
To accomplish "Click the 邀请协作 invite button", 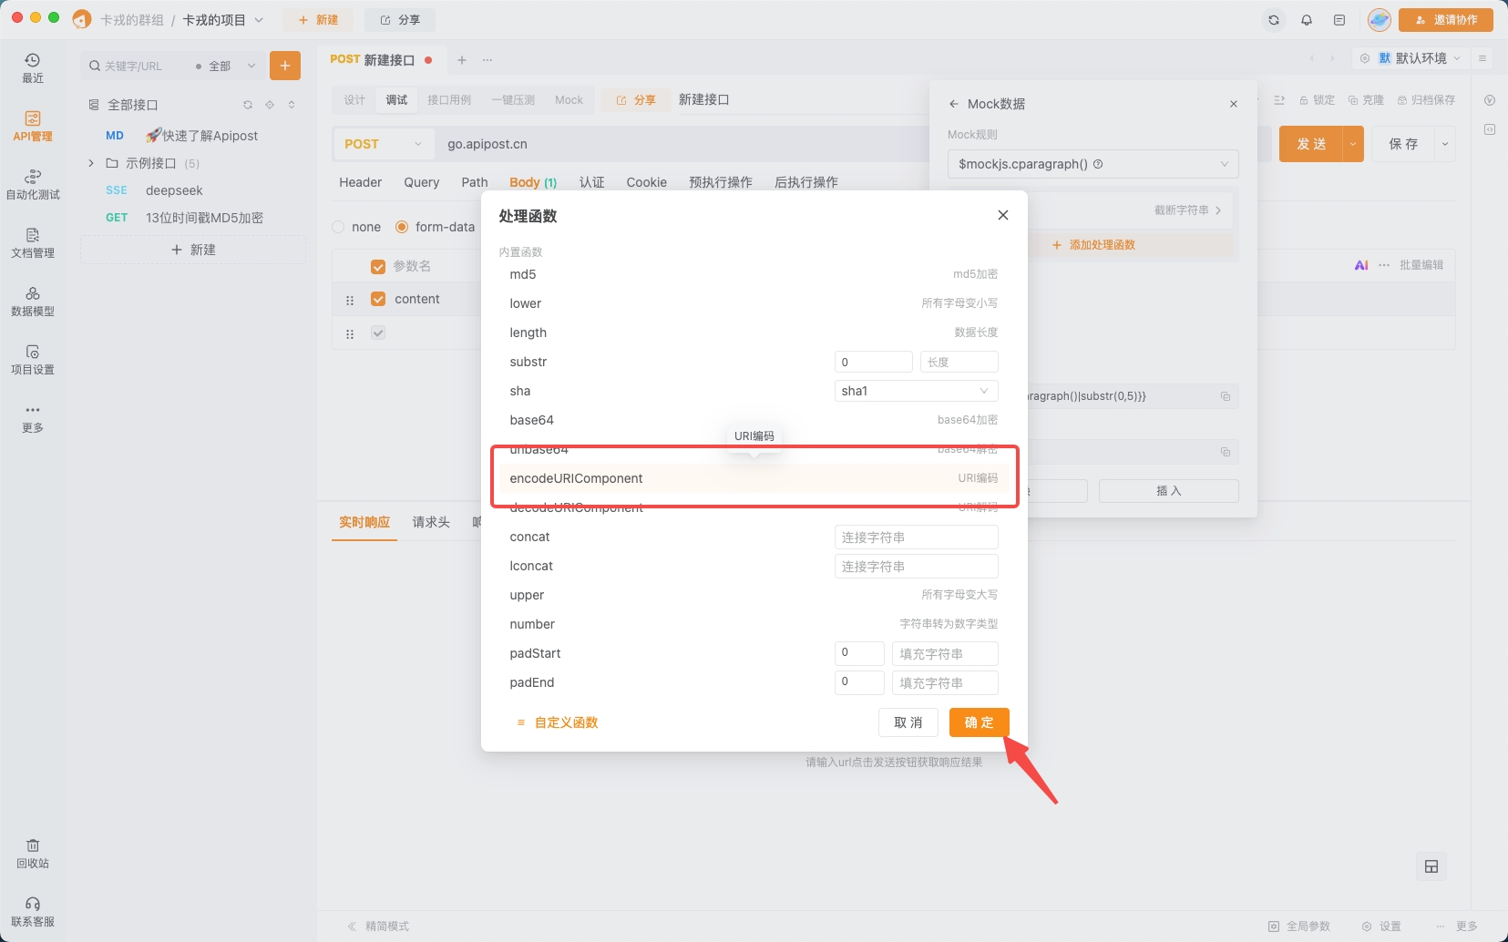I will pyautogui.click(x=1446, y=20).
